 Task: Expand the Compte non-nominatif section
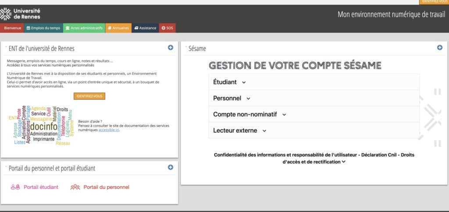[249, 114]
